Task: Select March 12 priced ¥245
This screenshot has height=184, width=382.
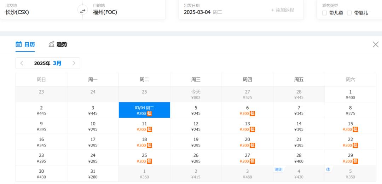Action: coord(196,126)
